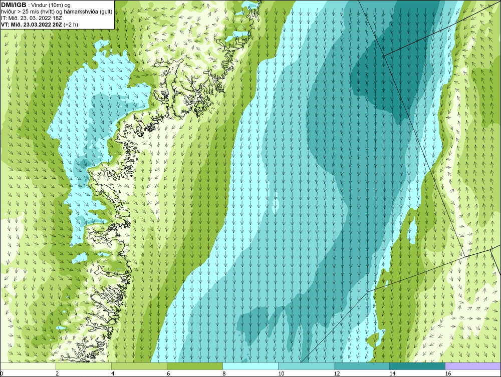Screen dimensions: 501x377
Task: Select the 4–6 m/s green swatch
Action: [x=139, y=366]
